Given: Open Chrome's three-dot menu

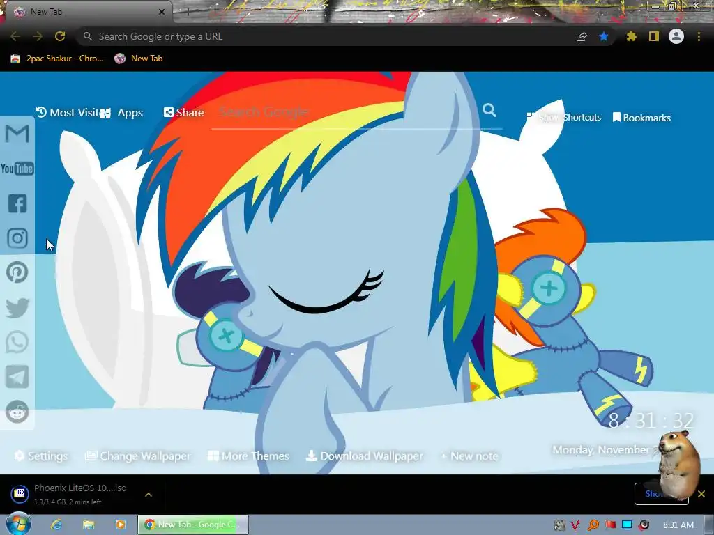Looking at the screenshot, I should 699,36.
